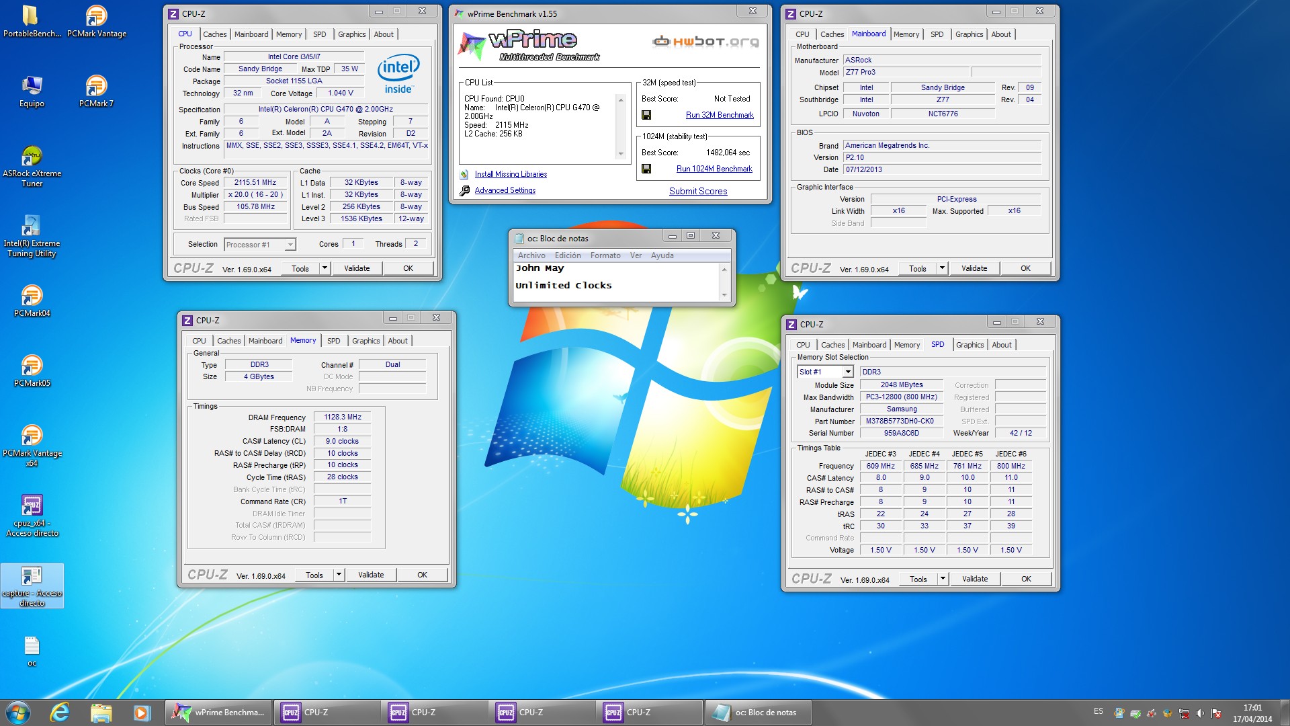Image resolution: width=1290 pixels, height=726 pixels.
Task: Click Validate button in CPU tab window
Action: coord(357,268)
